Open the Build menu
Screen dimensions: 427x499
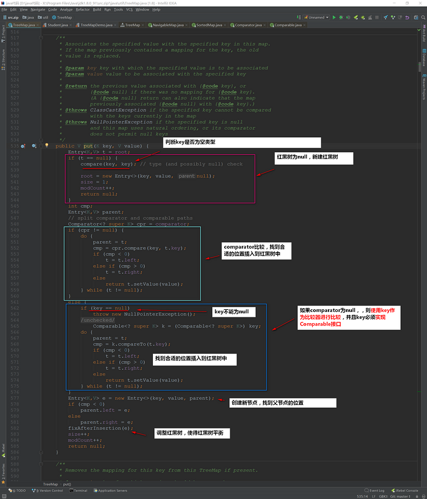97,9
